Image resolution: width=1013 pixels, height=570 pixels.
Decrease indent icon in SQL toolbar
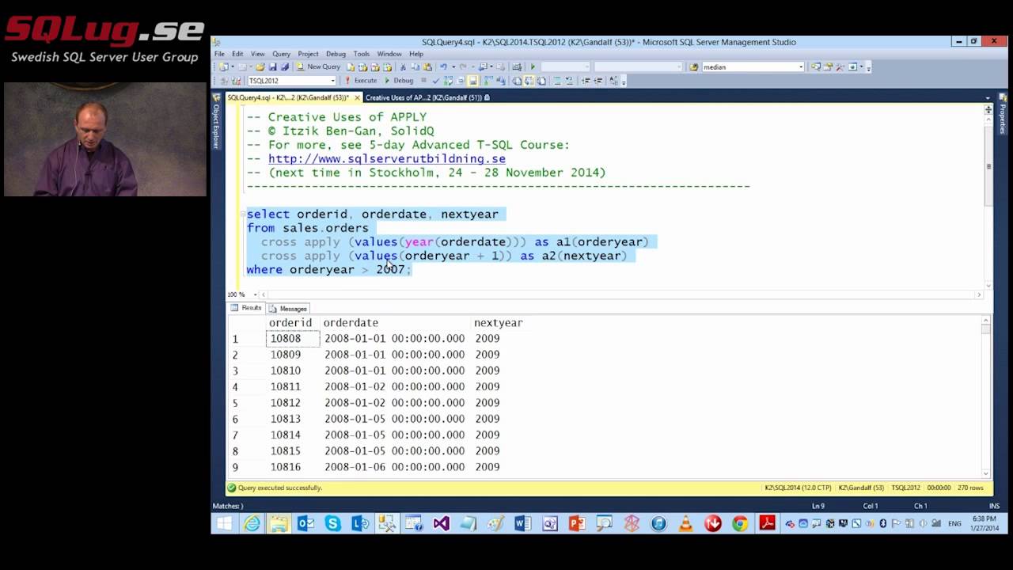click(x=585, y=81)
